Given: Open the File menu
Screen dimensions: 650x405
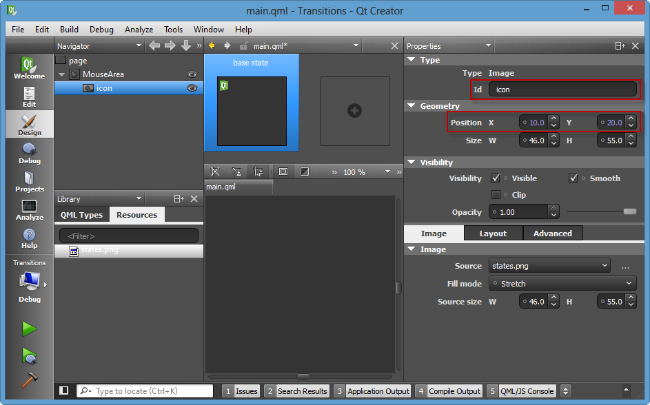Looking at the screenshot, I should coord(18,30).
